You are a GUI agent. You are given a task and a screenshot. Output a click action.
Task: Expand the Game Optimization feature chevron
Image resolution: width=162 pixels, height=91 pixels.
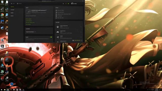81,27
